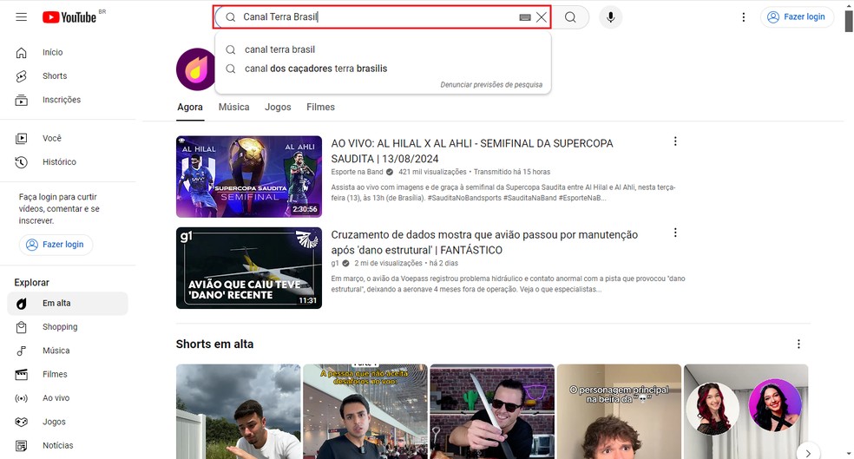Switch to the Agora tab
854x459 pixels.
coord(190,108)
